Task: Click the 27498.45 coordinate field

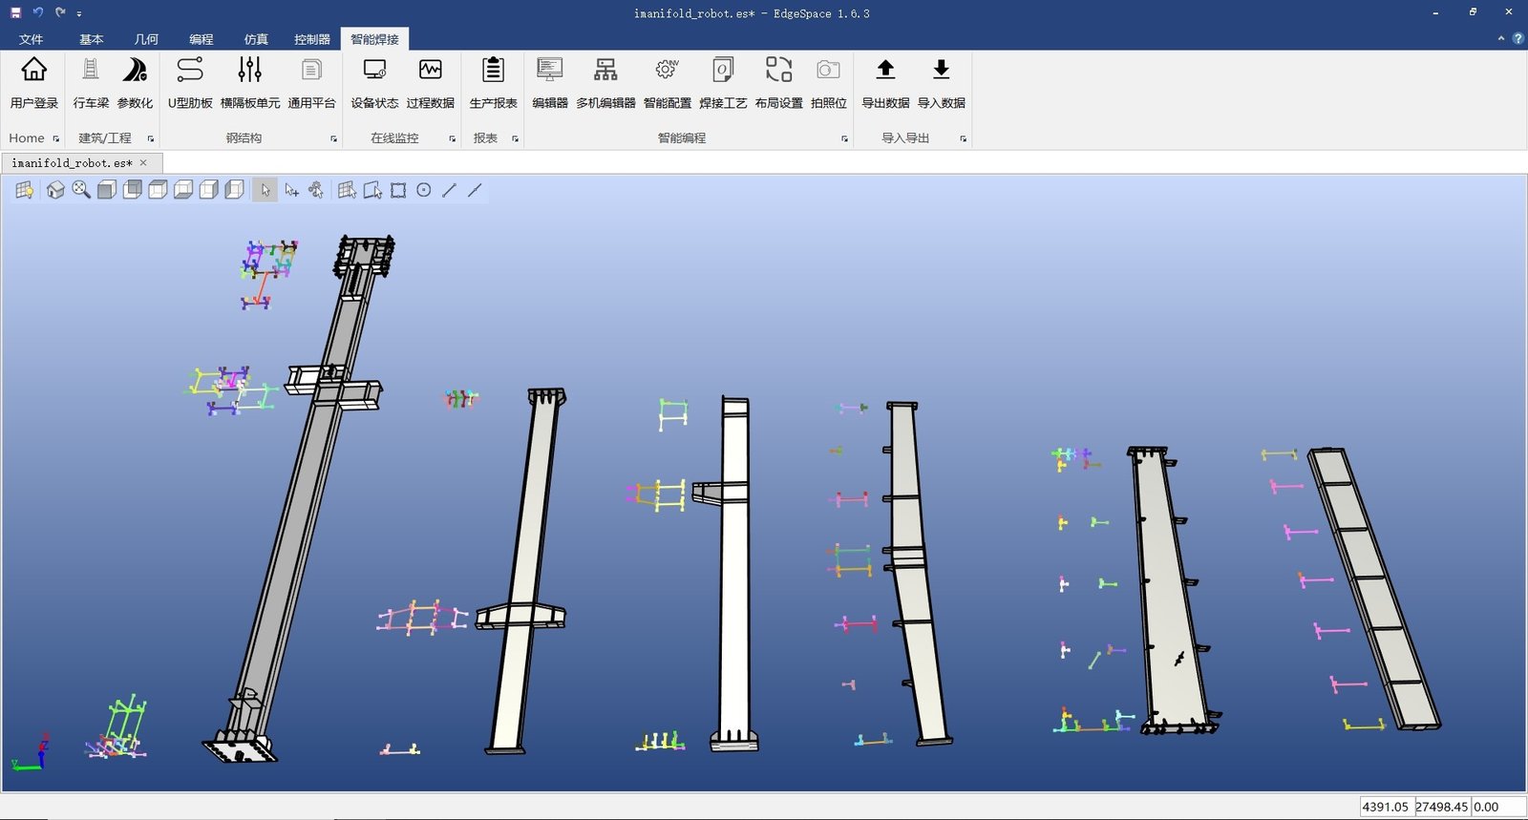Action: 1442,807
